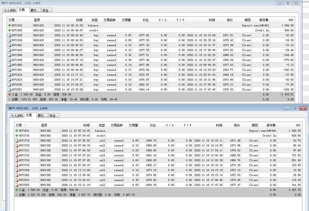Click the order icon beside 8072545

click(9, 84)
